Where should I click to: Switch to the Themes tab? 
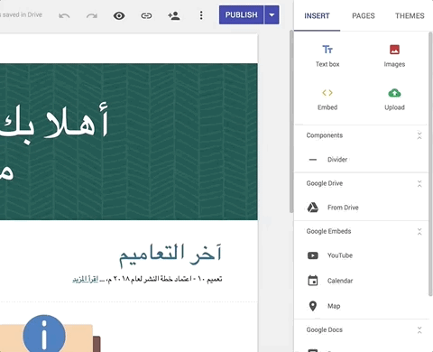(410, 15)
